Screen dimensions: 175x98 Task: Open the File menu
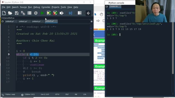coord(4,7)
